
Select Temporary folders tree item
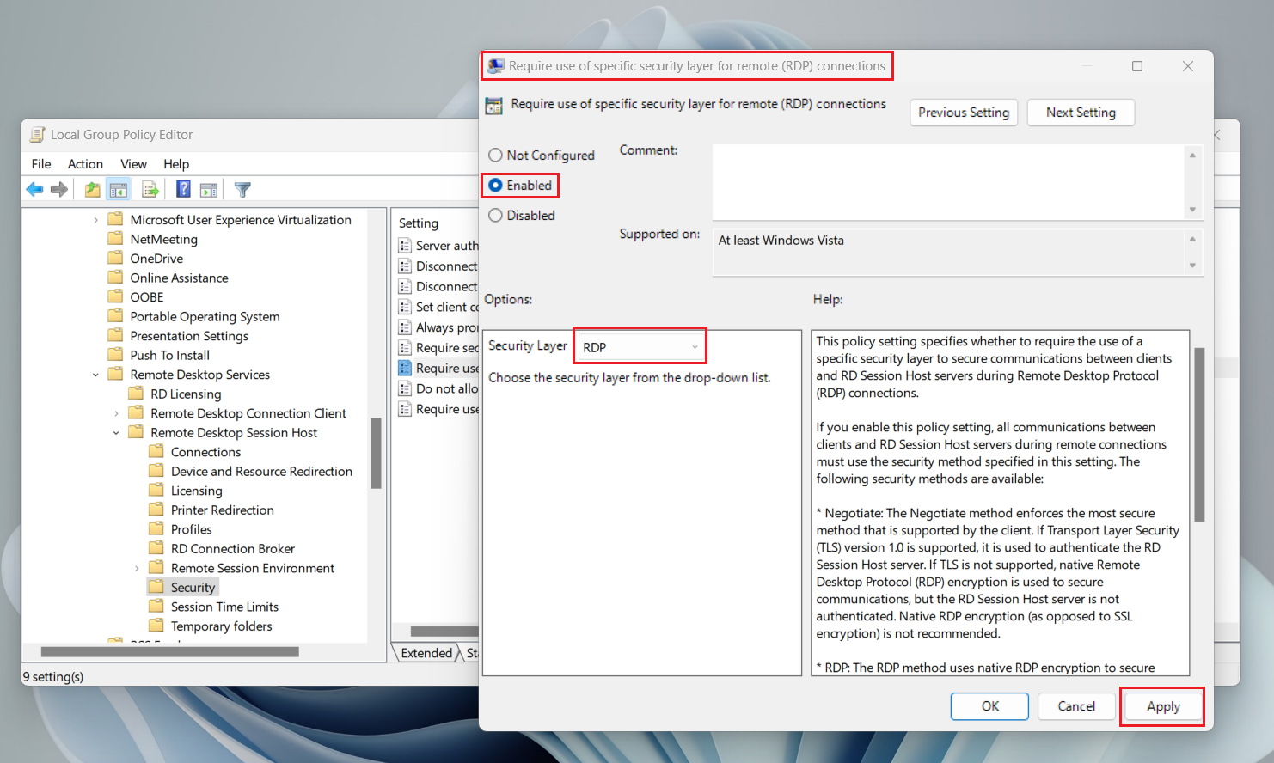pyautogui.click(x=221, y=626)
